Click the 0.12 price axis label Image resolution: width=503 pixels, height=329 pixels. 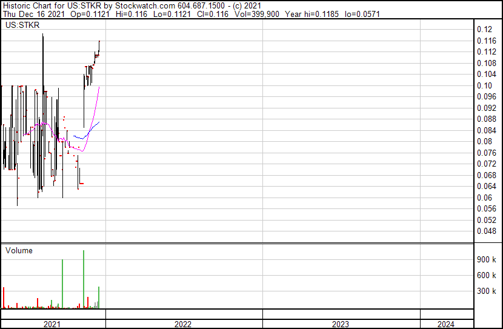(484, 29)
